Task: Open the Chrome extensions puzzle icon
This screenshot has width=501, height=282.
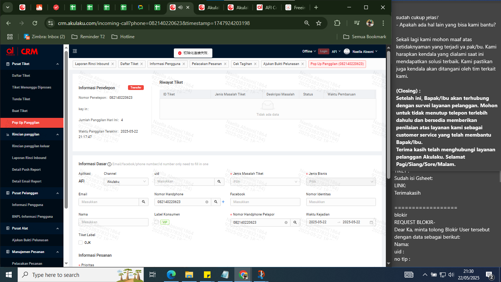Action: 337,23
